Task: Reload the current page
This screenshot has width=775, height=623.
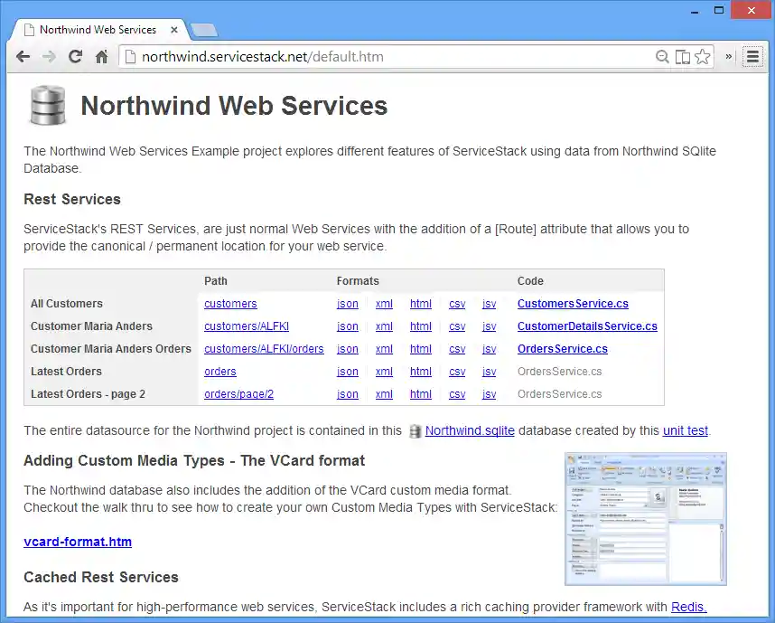Action: 75,56
